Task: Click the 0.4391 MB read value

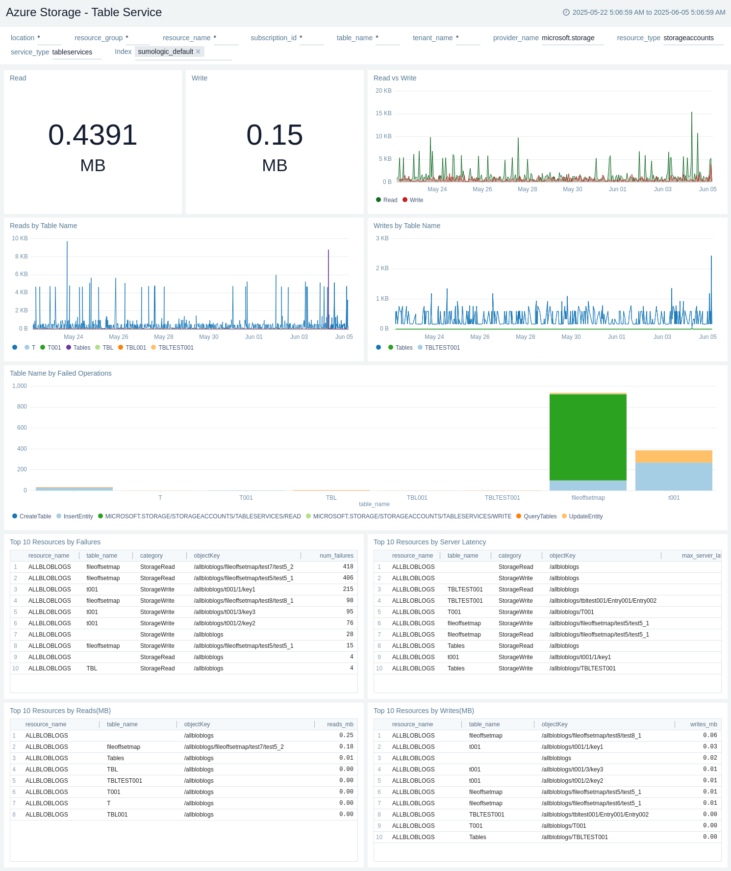Action: point(93,147)
